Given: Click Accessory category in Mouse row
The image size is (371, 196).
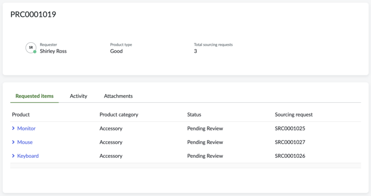Looking at the screenshot, I should click(111, 142).
